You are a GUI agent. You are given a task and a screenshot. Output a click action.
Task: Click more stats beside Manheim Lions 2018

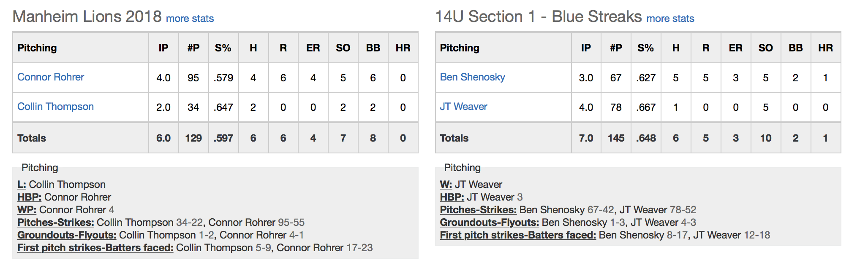click(x=190, y=19)
